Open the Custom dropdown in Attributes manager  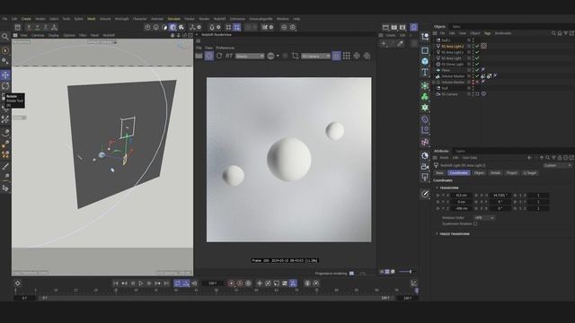pyautogui.click(x=557, y=165)
